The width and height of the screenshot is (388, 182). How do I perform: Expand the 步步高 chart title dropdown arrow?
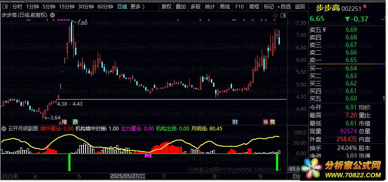tap(52, 15)
